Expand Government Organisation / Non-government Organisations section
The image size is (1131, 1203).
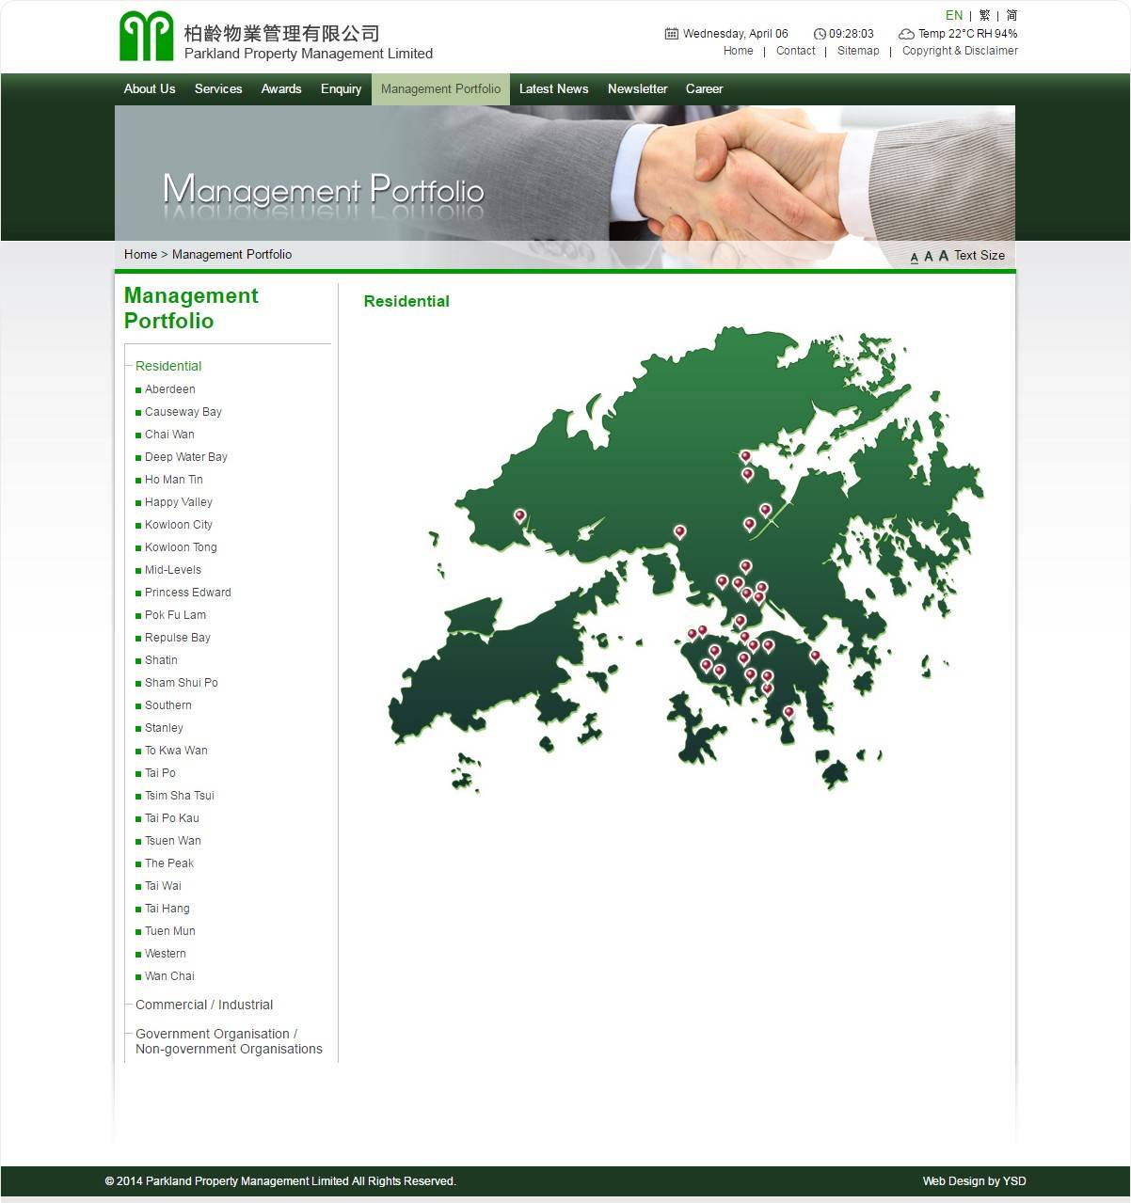click(x=229, y=1041)
